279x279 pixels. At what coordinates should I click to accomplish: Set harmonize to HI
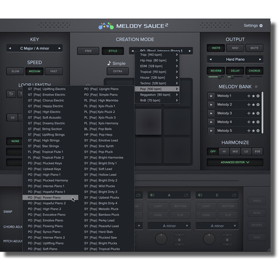click(x=224, y=151)
